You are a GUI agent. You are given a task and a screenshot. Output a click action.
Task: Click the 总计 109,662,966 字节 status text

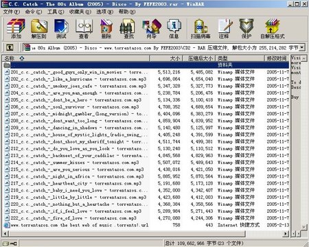205,244
